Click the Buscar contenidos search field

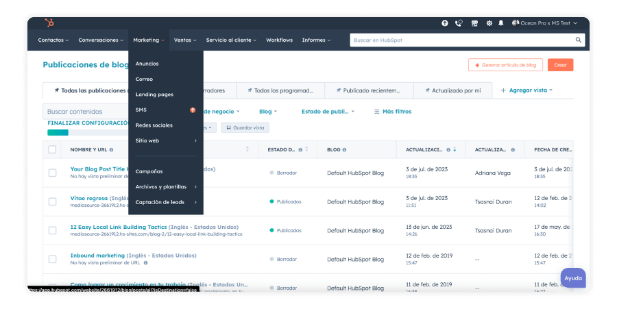pyautogui.click(x=86, y=112)
